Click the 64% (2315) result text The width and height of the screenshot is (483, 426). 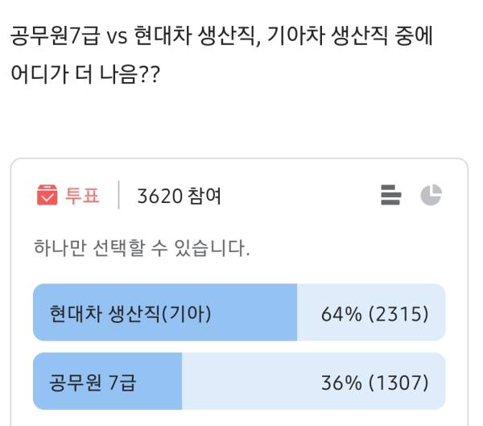coord(374,313)
